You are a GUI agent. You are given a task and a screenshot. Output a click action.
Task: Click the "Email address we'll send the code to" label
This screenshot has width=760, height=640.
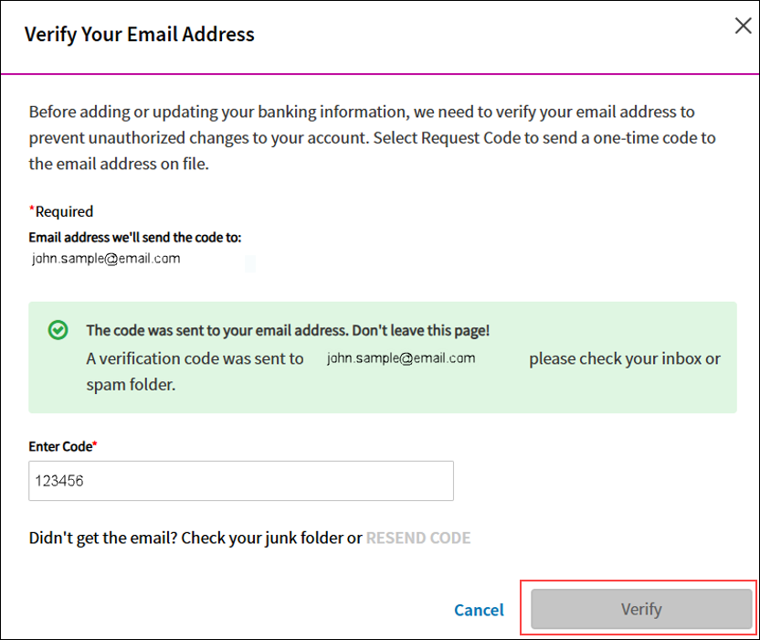[135, 238]
